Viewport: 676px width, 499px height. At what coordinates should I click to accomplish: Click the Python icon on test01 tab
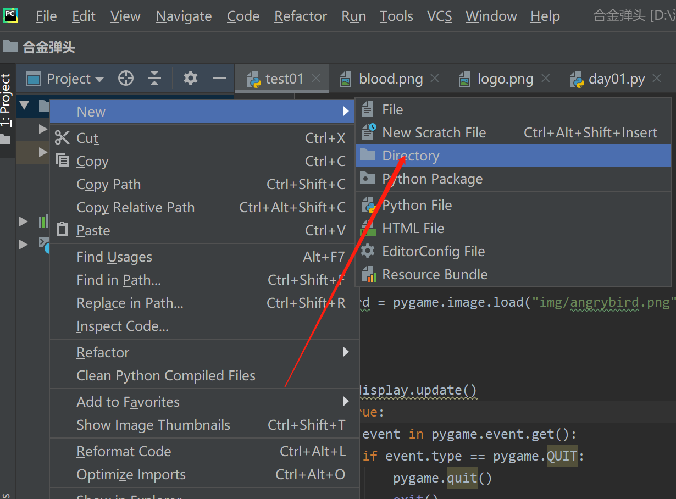point(253,79)
